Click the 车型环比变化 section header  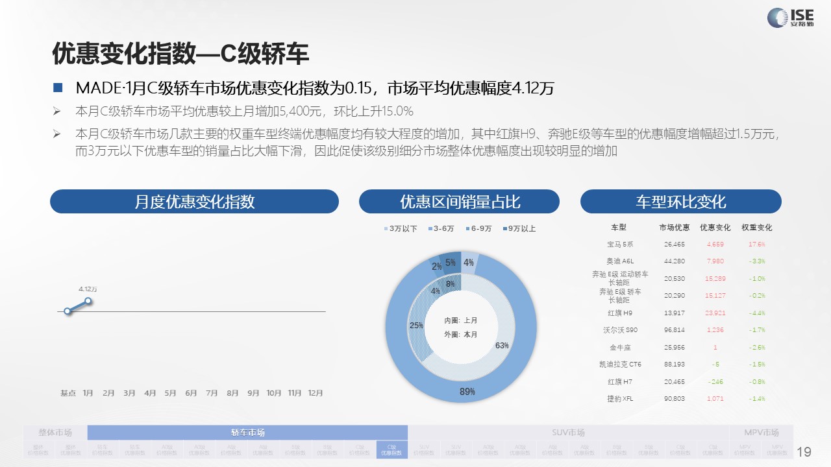click(x=680, y=202)
